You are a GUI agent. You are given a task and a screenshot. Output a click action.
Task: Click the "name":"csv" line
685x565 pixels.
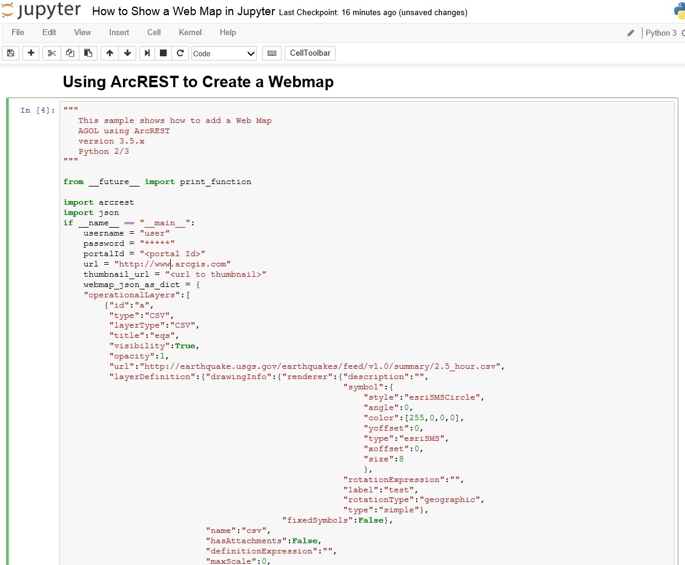[x=238, y=530]
